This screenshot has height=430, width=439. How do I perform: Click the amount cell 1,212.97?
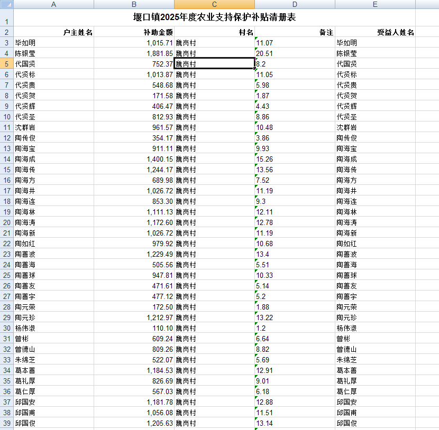click(134, 317)
